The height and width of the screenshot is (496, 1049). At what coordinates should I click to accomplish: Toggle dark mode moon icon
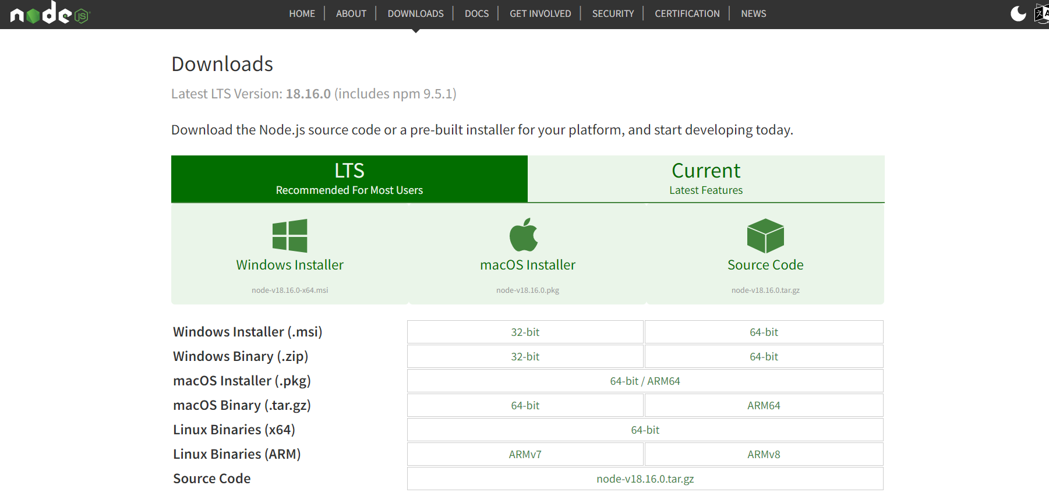[x=1018, y=13]
